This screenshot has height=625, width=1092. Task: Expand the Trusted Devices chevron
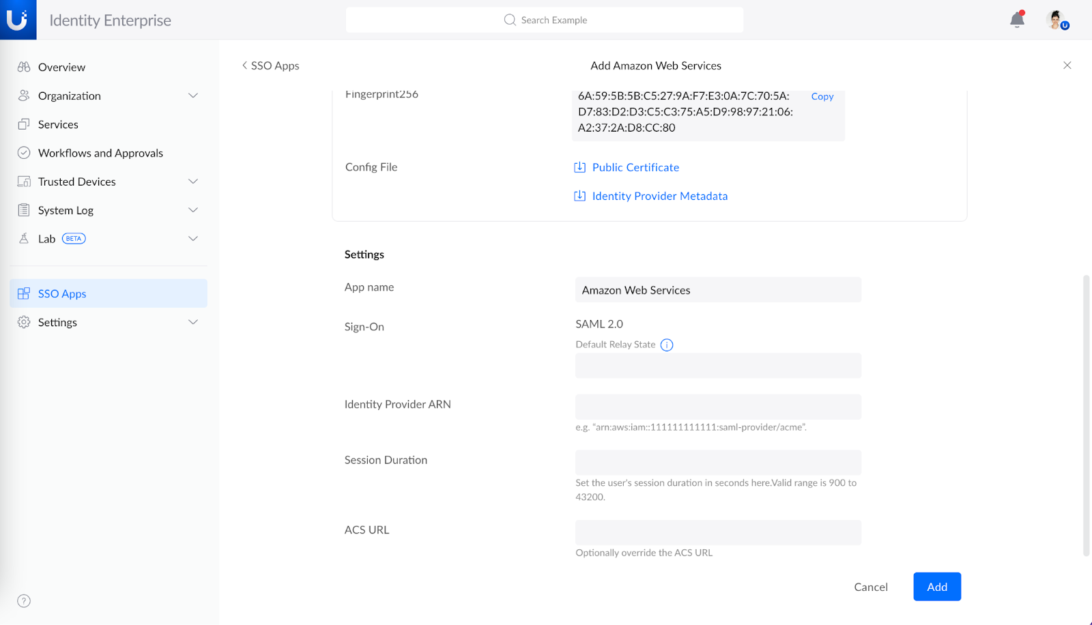click(x=193, y=181)
